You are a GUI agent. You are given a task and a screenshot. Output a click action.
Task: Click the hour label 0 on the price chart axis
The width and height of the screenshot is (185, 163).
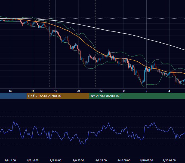pos(124,91)
